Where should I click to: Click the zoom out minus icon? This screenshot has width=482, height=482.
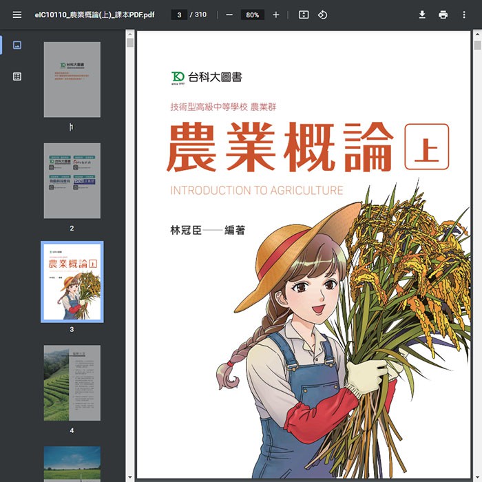229,14
